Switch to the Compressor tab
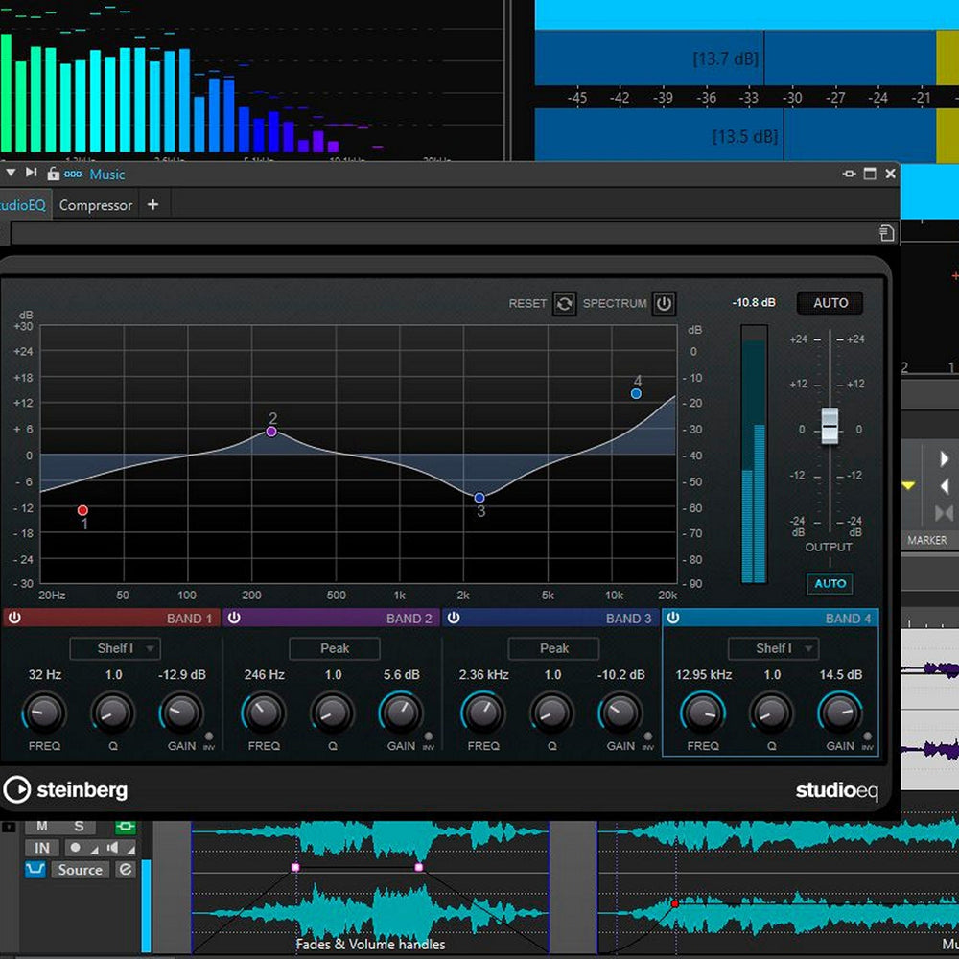959x959 pixels. tap(96, 205)
